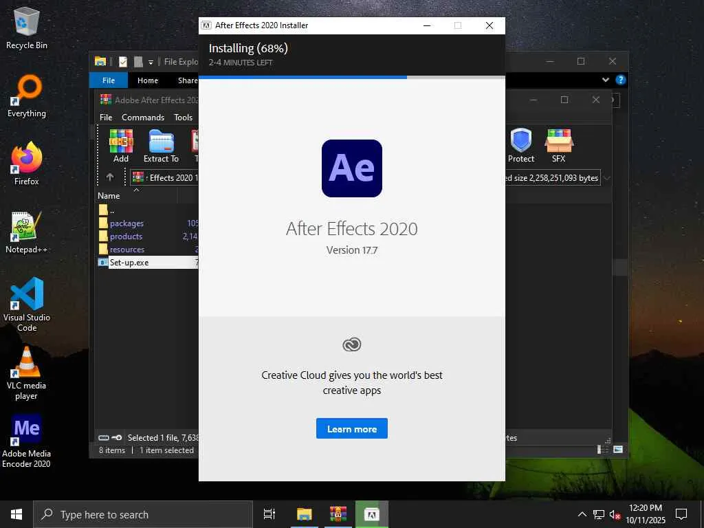Click the WinRAR title bar icon
The width and height of the screenshot is (704, 528).
coord(105,100)
